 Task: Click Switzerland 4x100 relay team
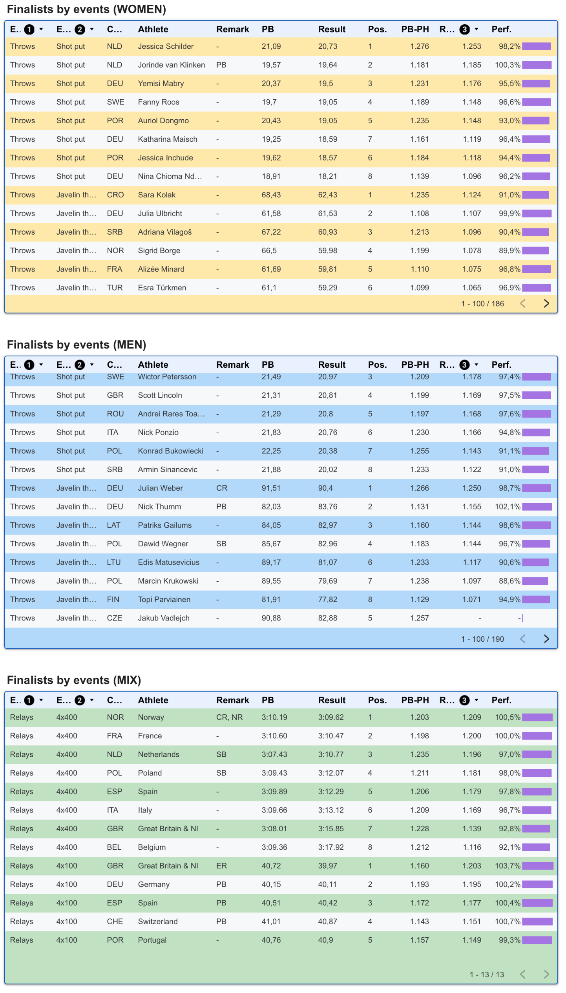point(157,922)
